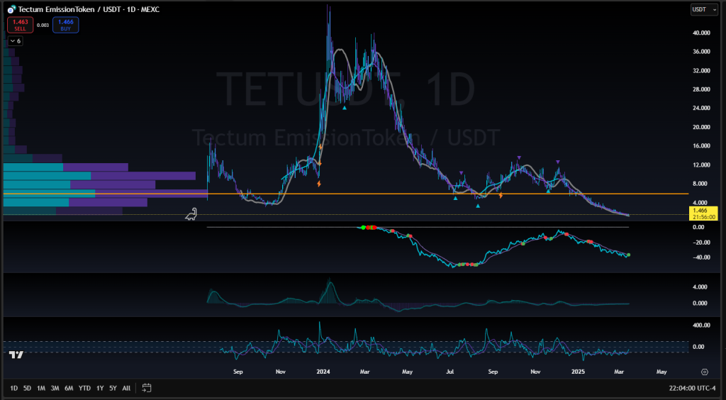Click the 12.000 price axis label
Screen dimensions: 726x400
coord(702,165)
